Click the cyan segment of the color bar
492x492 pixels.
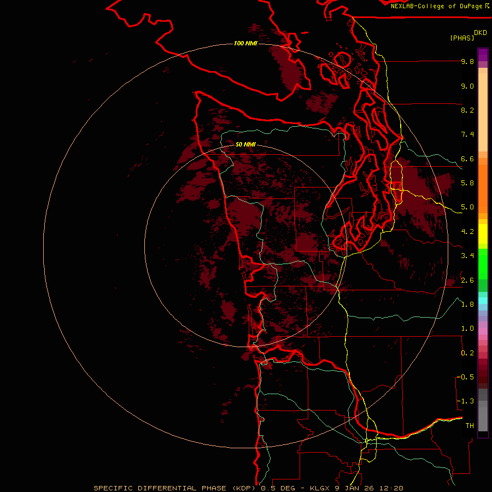pos(483,301)
